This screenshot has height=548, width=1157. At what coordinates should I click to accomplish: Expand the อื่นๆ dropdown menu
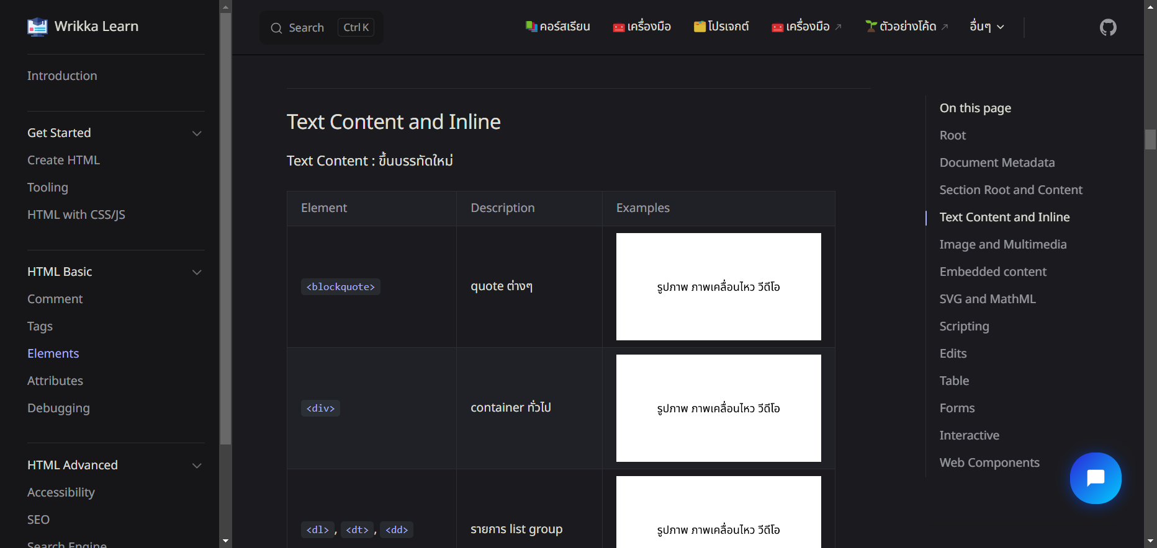click(986, 27)
